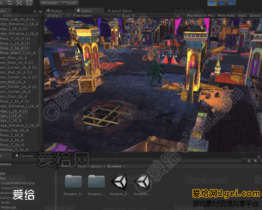Navigate to TinyDungeons in the breadcrumb
Viewport: 262px width, 210px height.
(x=89, y=166)
